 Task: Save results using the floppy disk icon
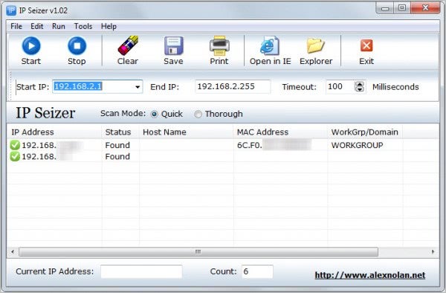coord(173,45)
